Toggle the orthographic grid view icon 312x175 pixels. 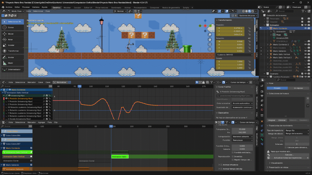tap(210, 49)
